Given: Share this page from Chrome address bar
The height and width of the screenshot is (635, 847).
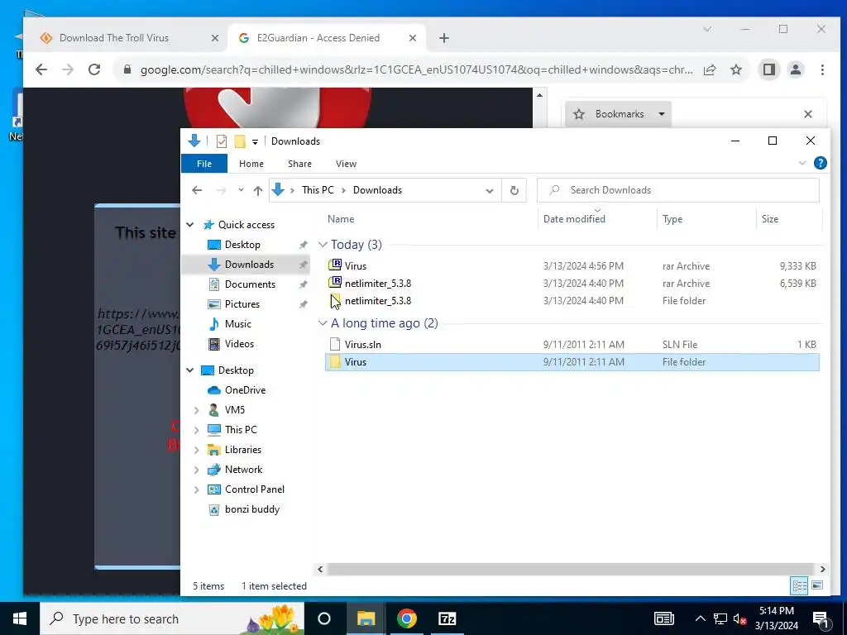Looking at the screenshot, I should [x=710, y=69].
